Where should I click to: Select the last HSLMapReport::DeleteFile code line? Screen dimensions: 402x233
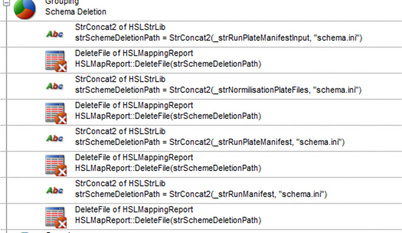click(x=168, y=220)
